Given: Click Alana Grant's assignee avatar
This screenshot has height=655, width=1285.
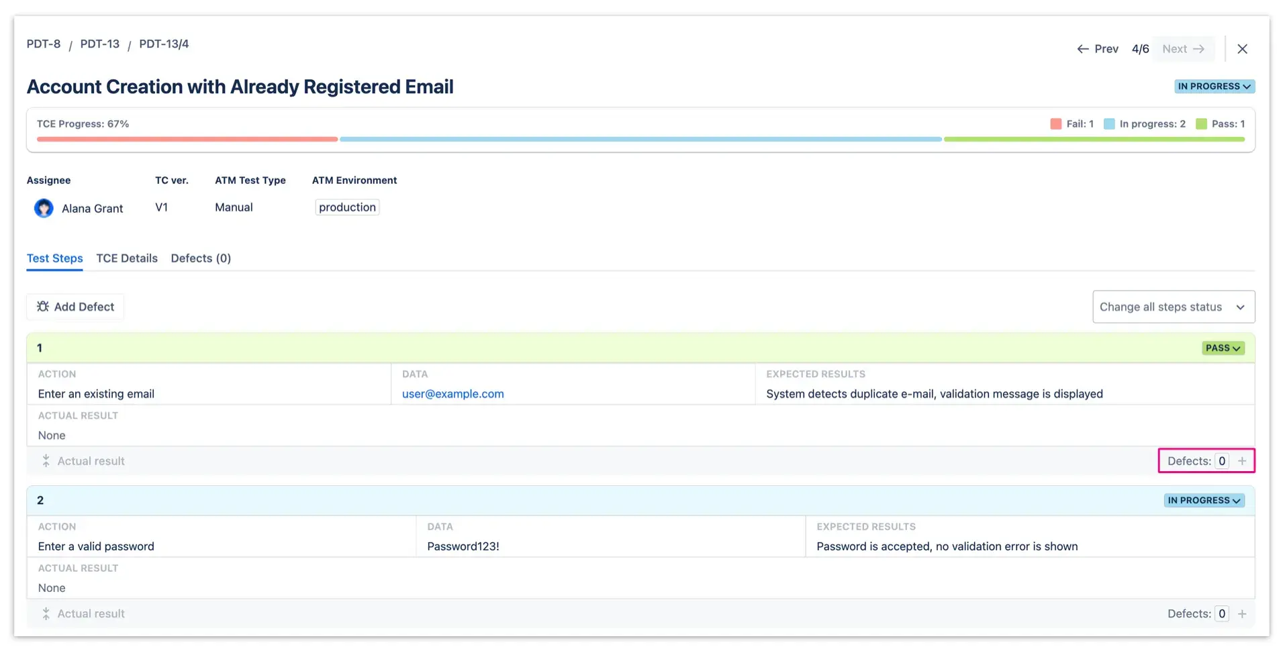Looking at the screenshot, I should [x=43, y=208].
